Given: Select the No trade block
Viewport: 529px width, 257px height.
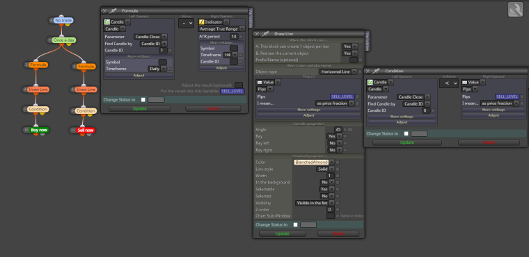Looking at the screenshot, I should tap(63, 21).
